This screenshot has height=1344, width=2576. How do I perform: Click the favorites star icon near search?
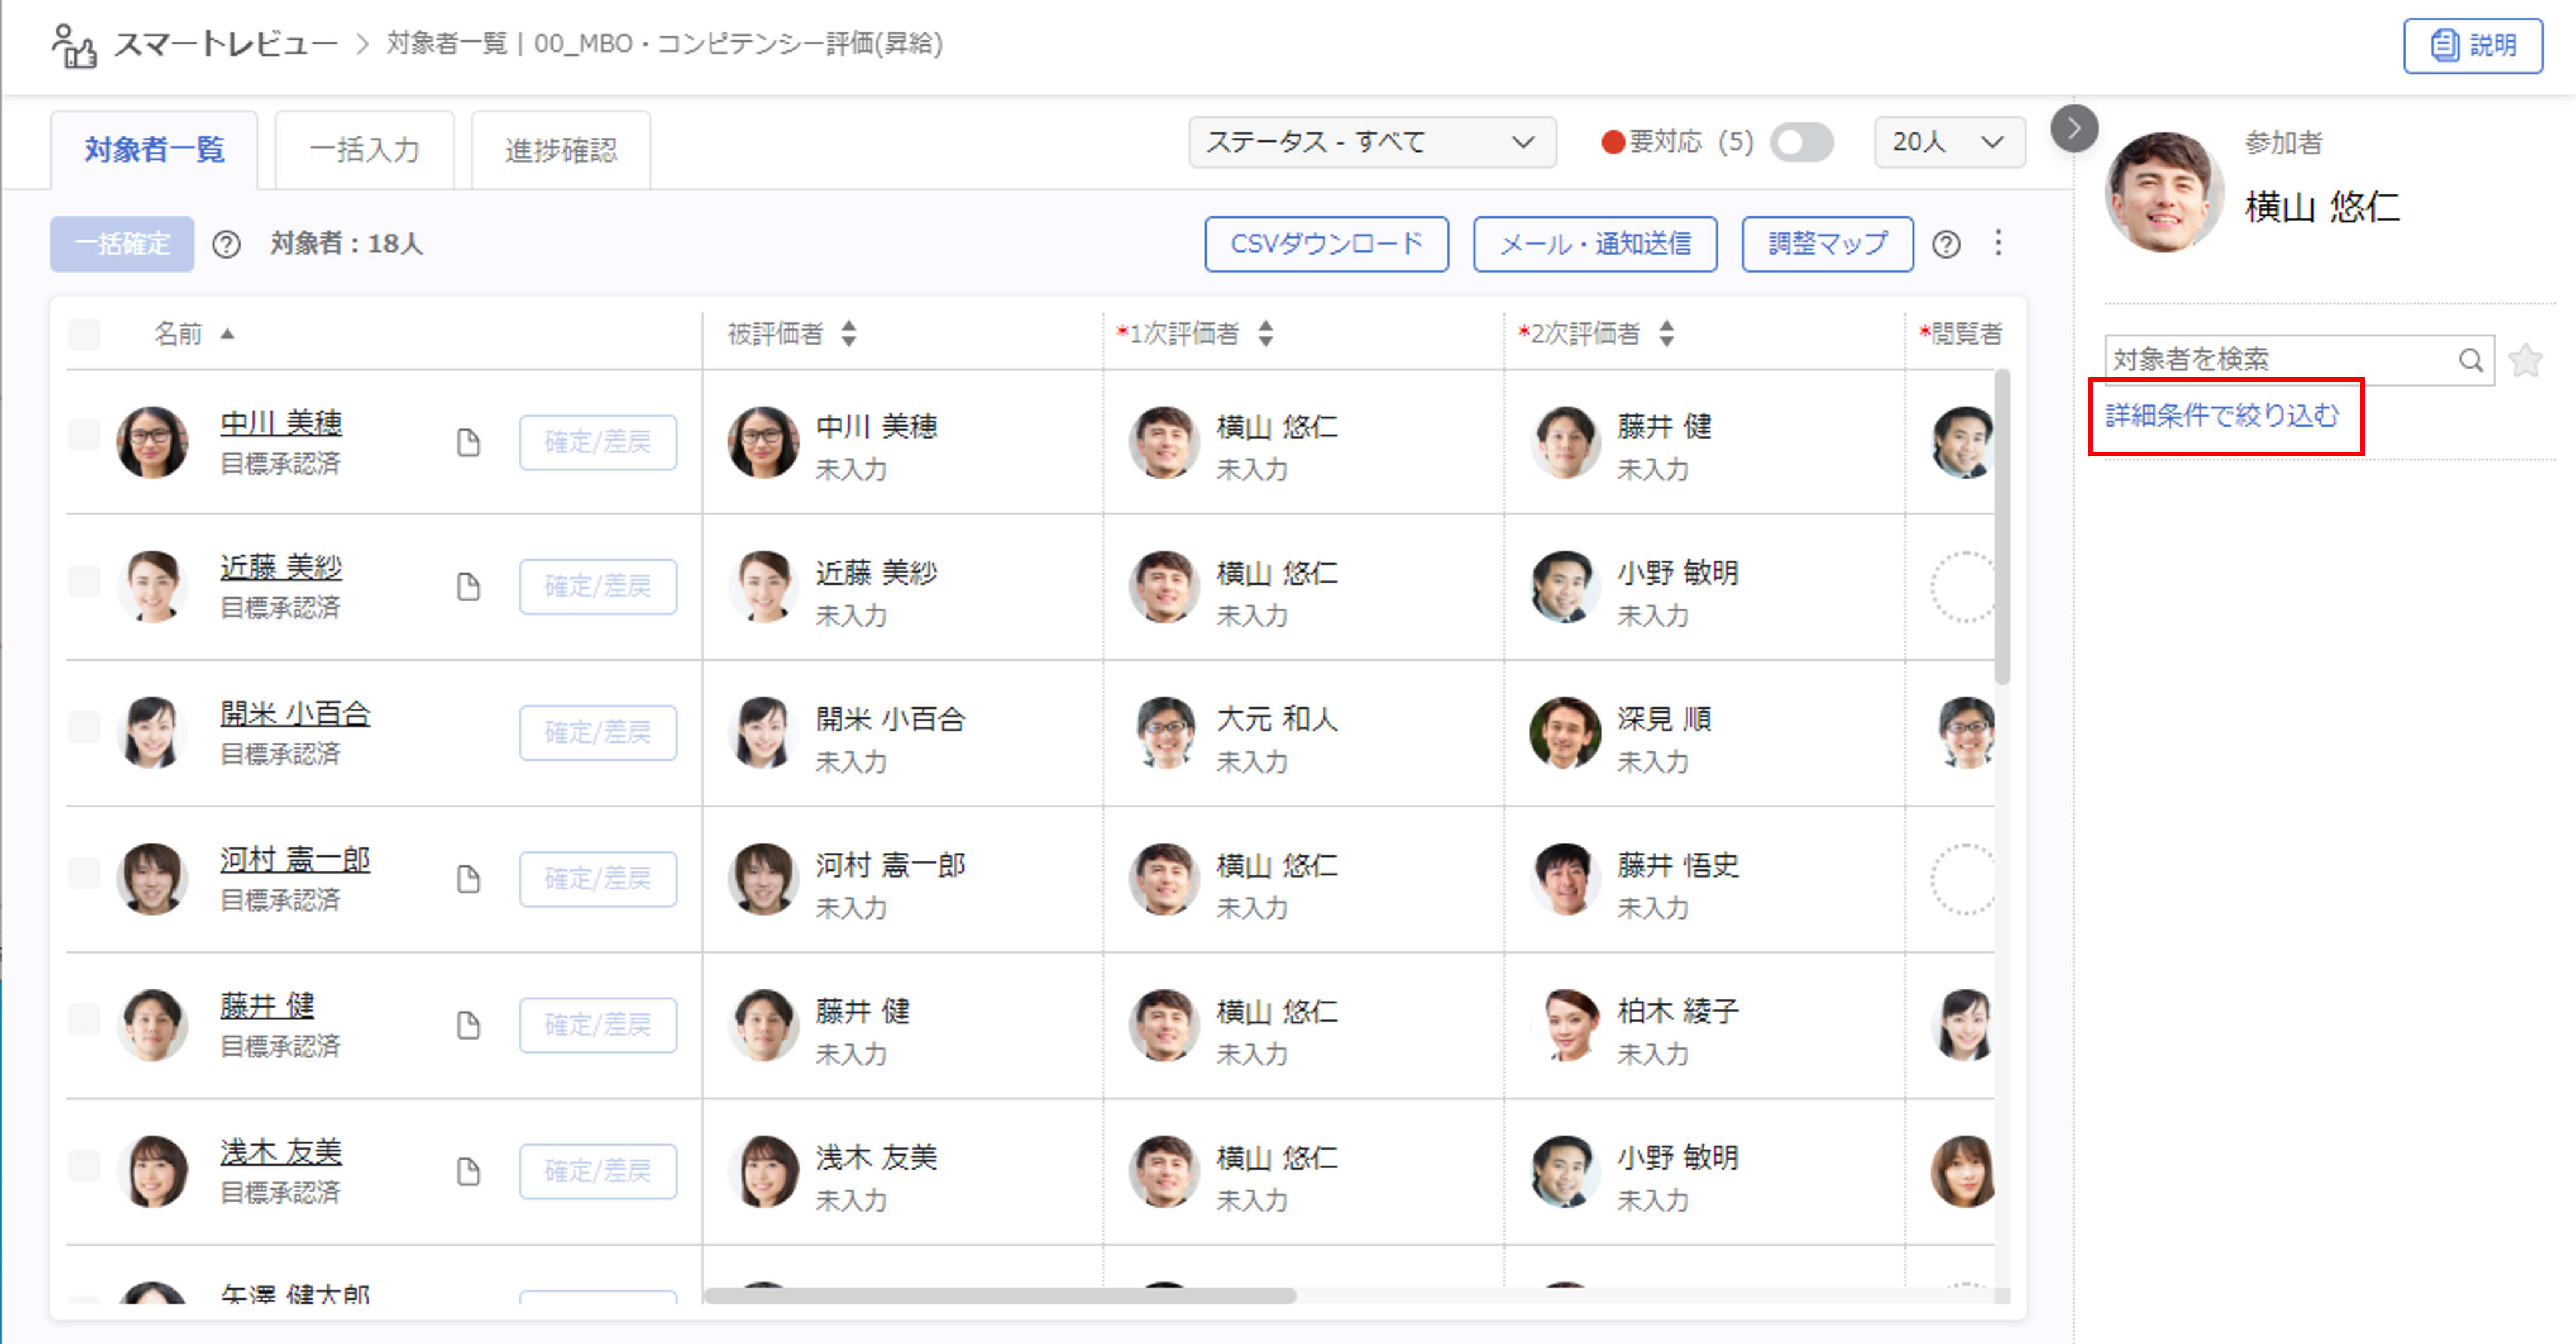[x=2526, y=360]
